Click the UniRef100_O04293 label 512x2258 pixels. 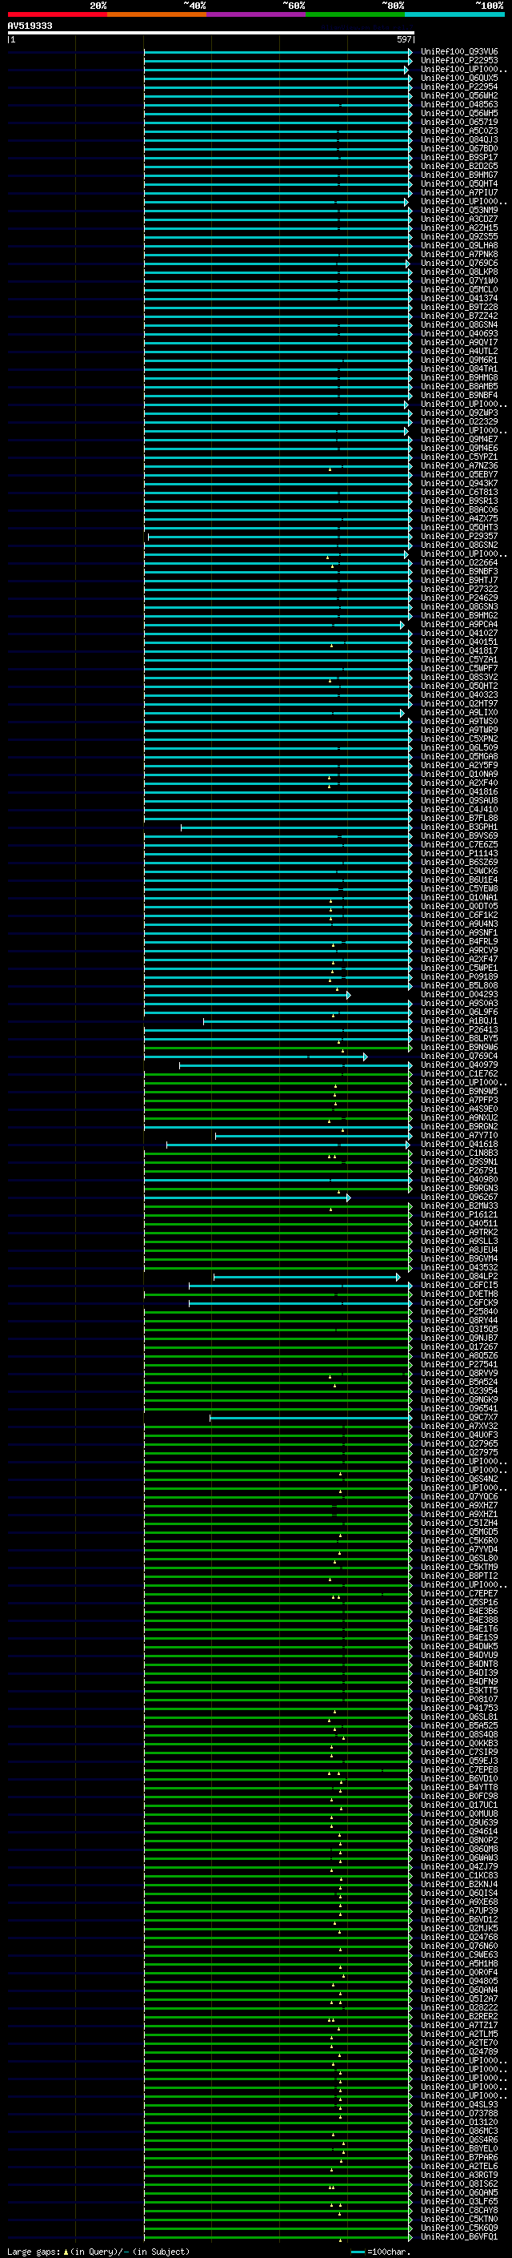(x=458, y=994)
